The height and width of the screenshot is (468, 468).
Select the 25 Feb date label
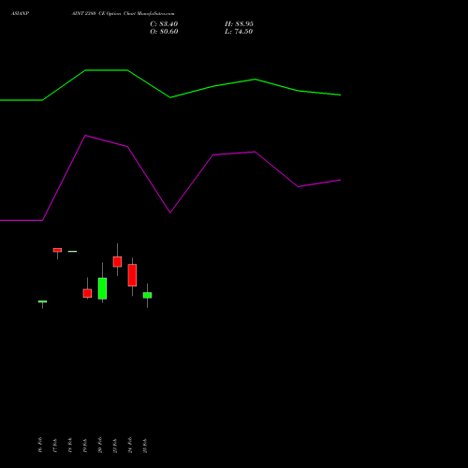coord(145,445)
